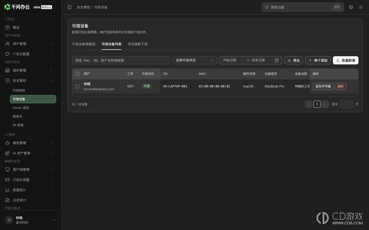Screen dimensions: 369x230
Task: Click the 批量新增 button
Action: click(x=346, y=60)
